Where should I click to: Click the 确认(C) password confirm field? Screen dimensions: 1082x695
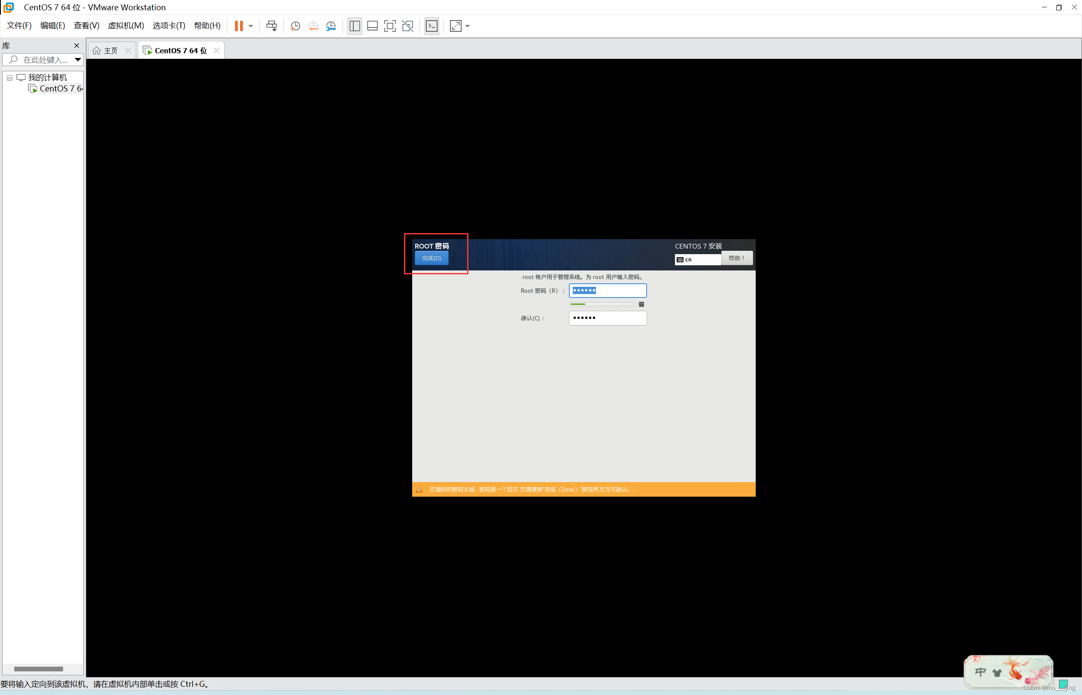click(x=607, y=318)
